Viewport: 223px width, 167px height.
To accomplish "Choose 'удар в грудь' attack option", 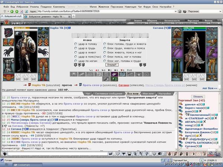I will pos(76,48).
